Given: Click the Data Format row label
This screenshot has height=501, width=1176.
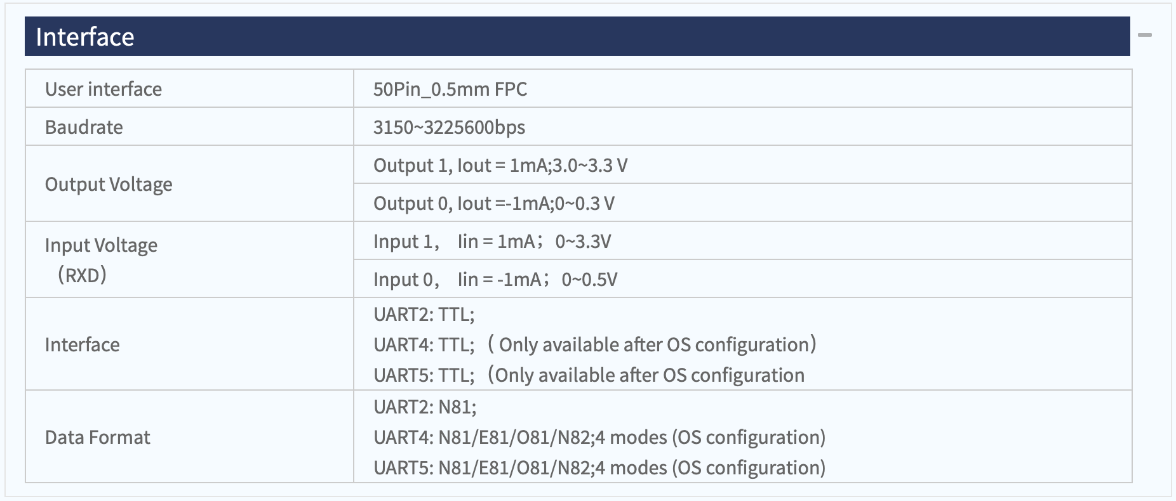Looking at the screenshot, I should click(x=97, y=438).
